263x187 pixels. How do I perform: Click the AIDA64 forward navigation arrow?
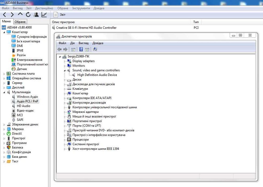point(12,15)
